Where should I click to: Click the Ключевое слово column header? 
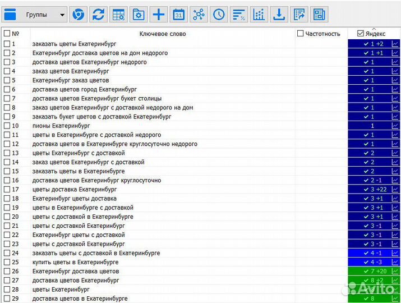tap(163, 34)
